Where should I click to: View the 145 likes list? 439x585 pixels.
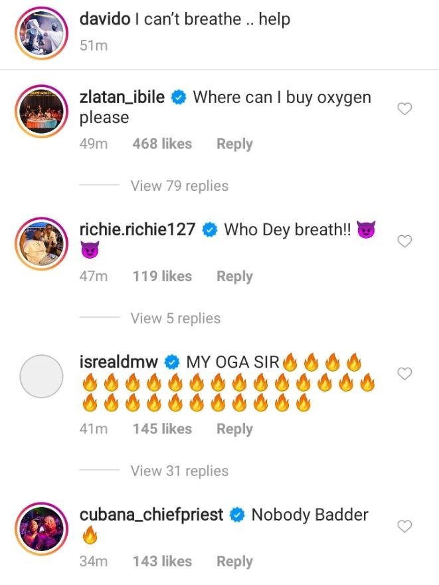pos(162,429)
